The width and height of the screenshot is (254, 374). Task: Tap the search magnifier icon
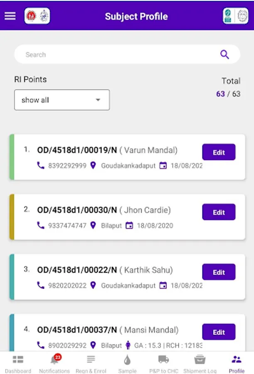(x=225, y=54)
